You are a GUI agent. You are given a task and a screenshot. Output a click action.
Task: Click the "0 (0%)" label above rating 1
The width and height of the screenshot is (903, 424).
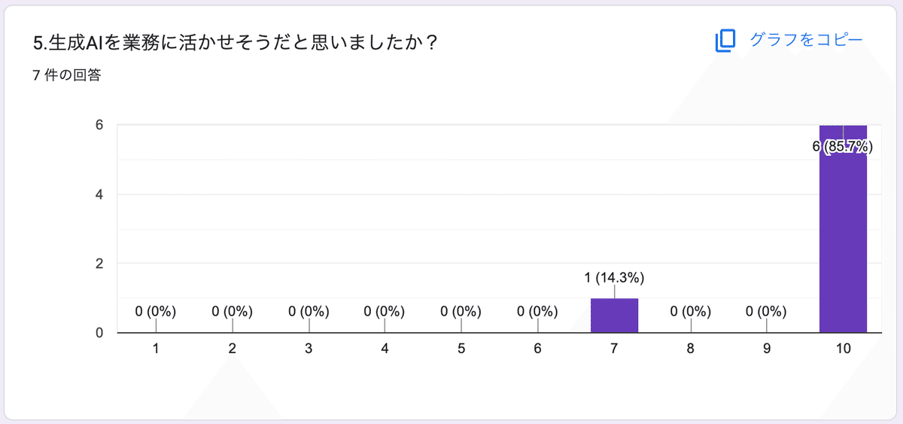tap(156, 311)
